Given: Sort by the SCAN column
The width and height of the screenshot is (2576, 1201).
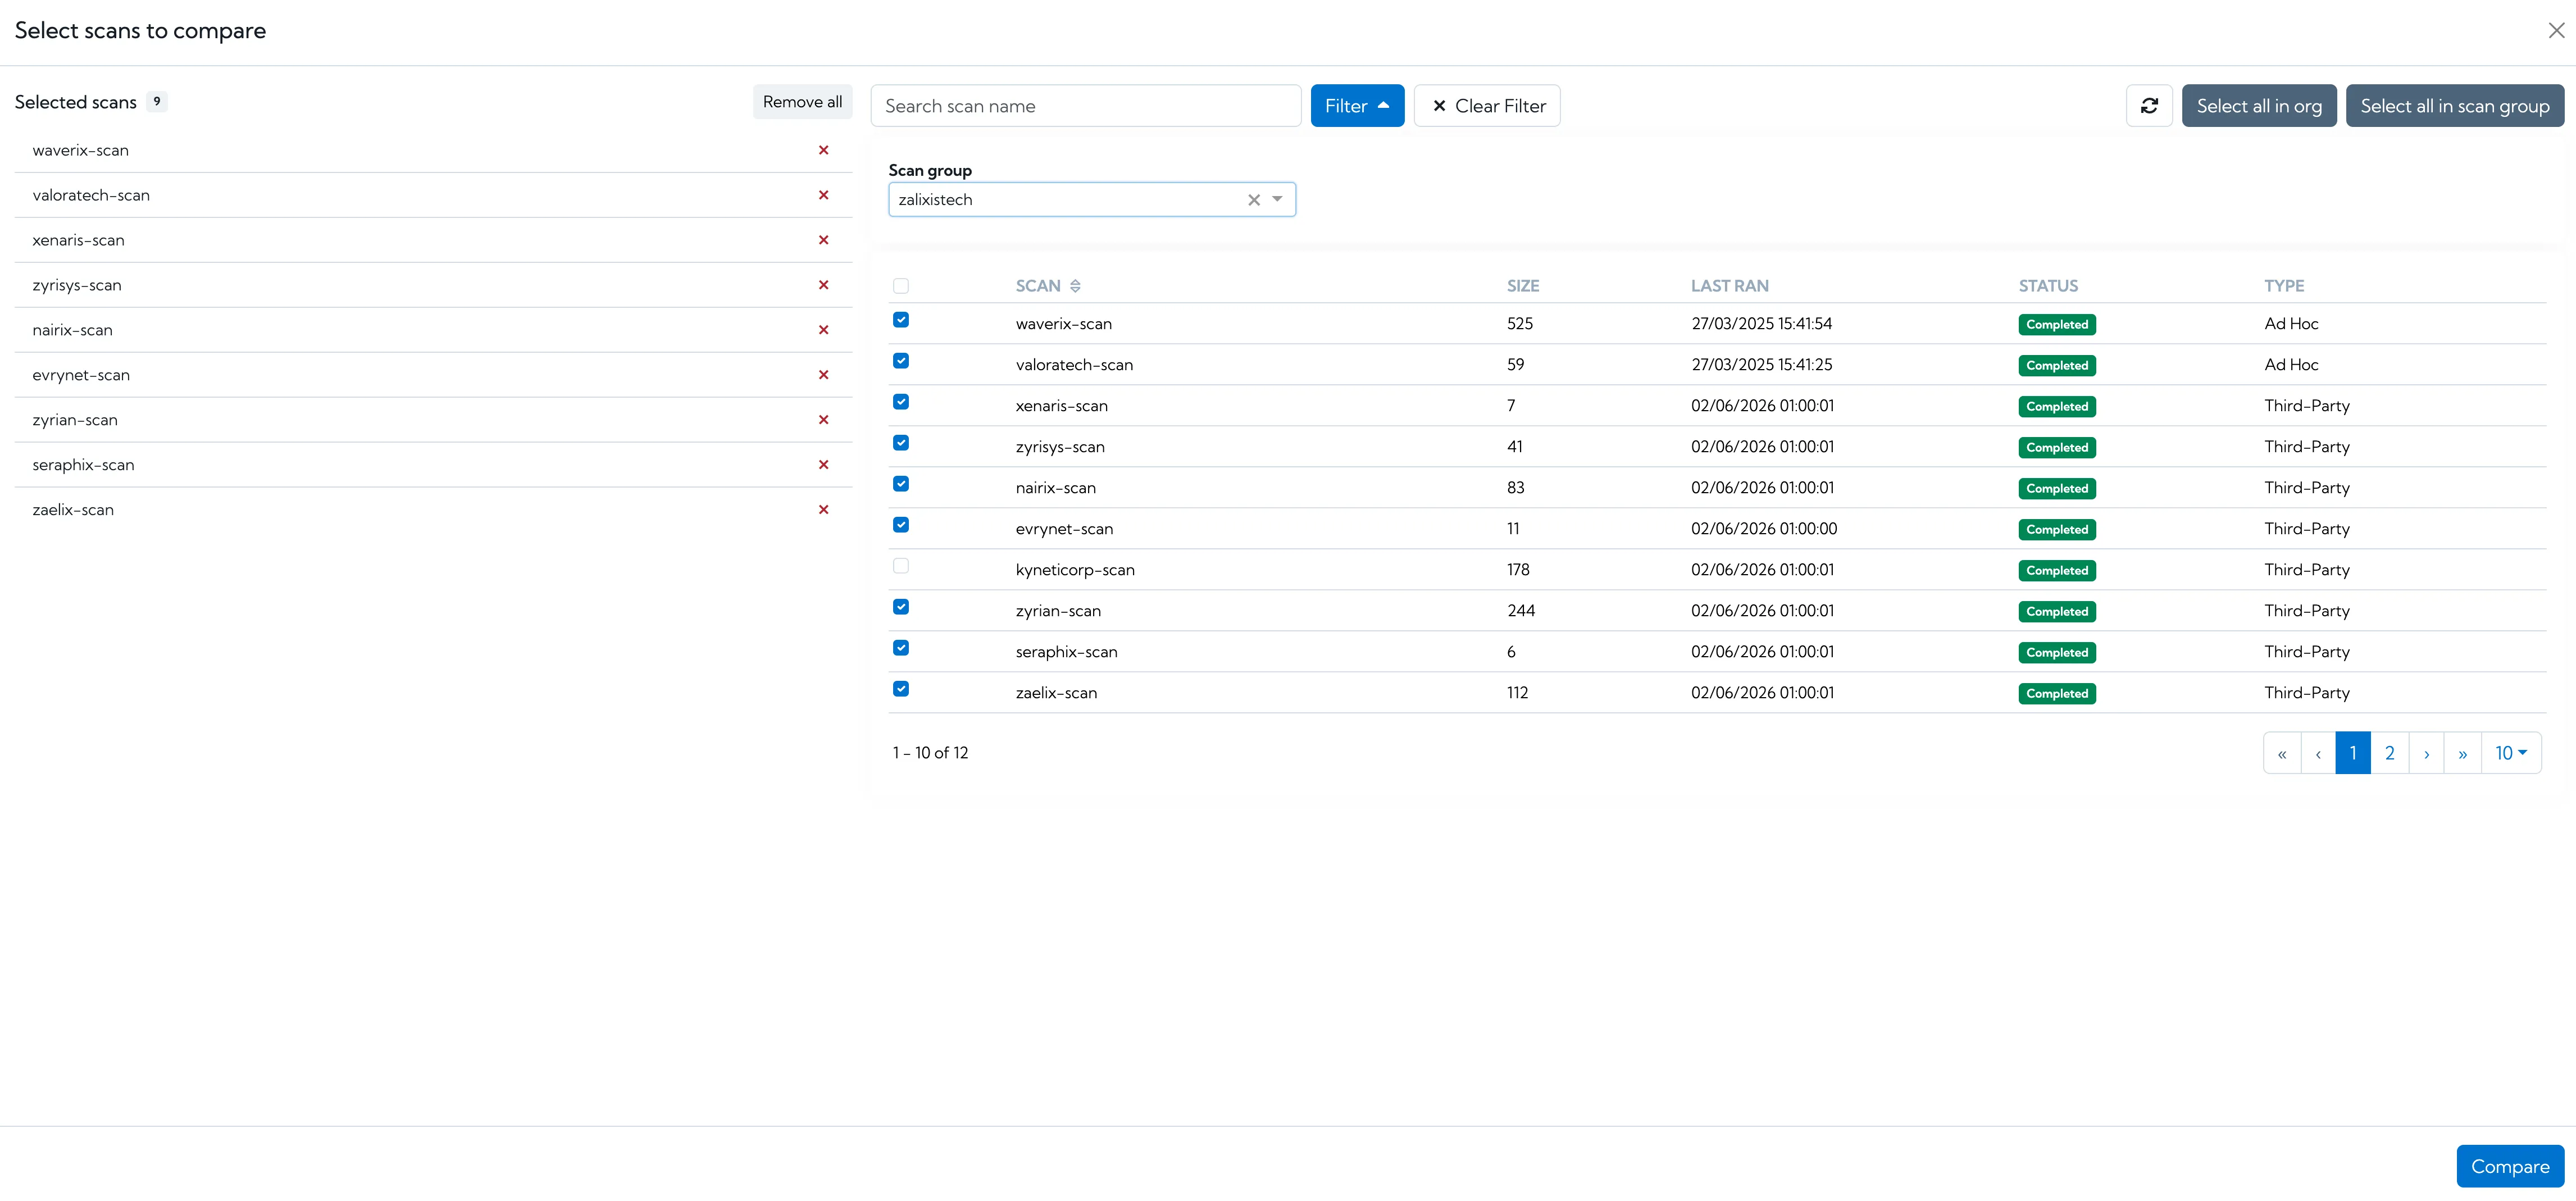Looking at the screenshot, I should 1075,286.
